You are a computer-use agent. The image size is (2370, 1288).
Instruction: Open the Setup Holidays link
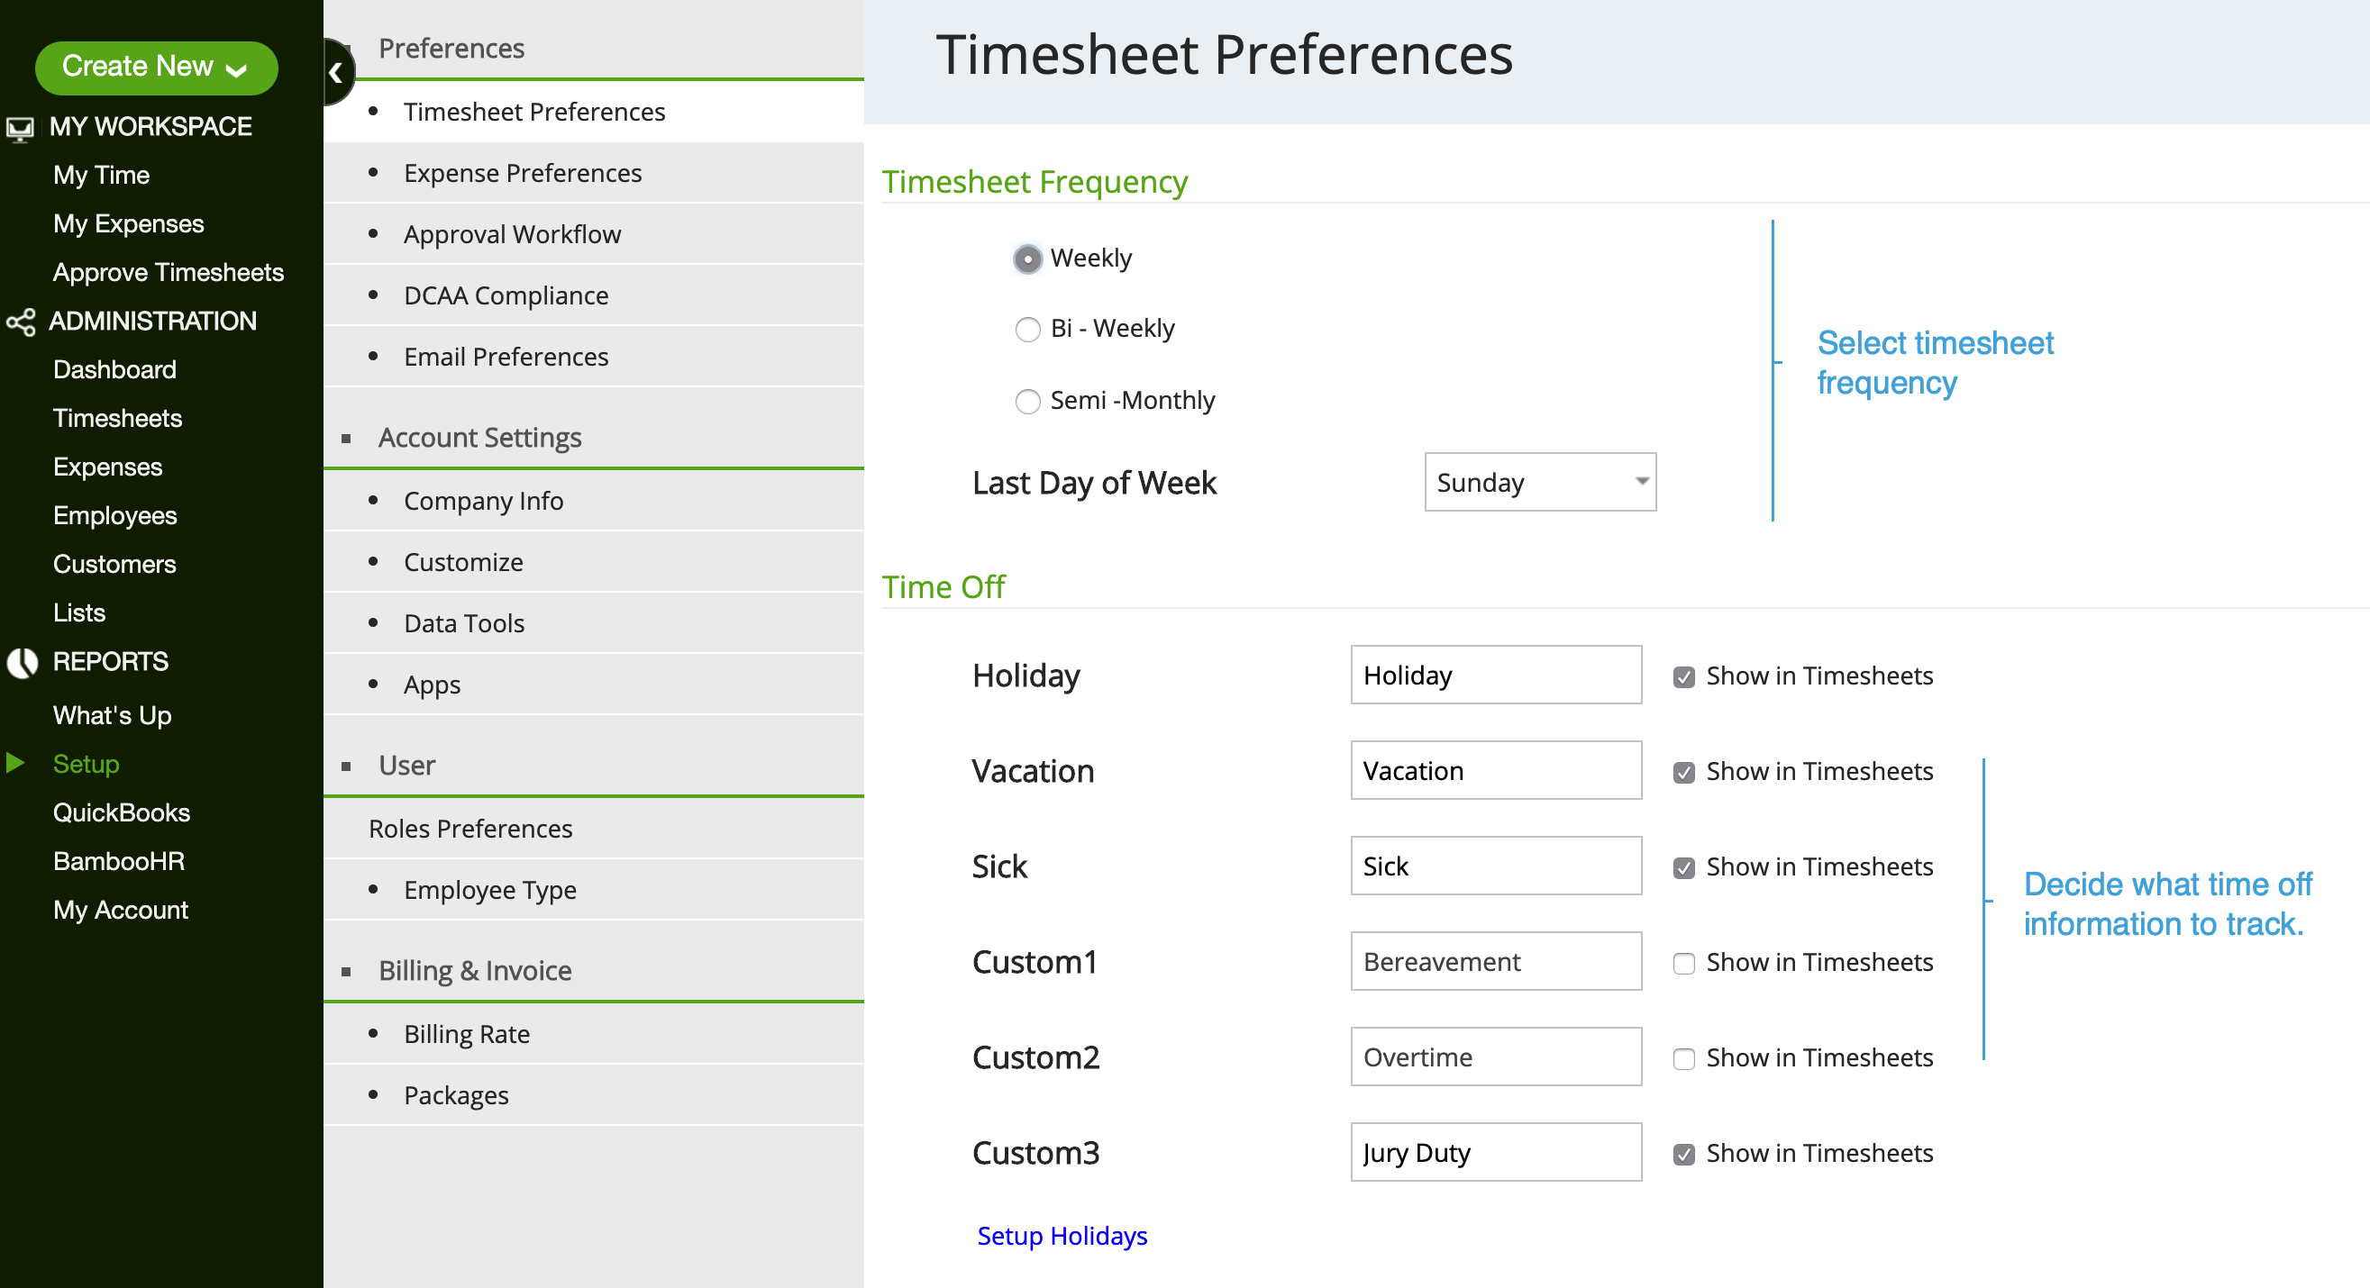pos(1062,1236)
